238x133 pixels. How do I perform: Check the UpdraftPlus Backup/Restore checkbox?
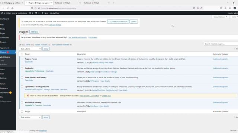click(x=22, y=86)
